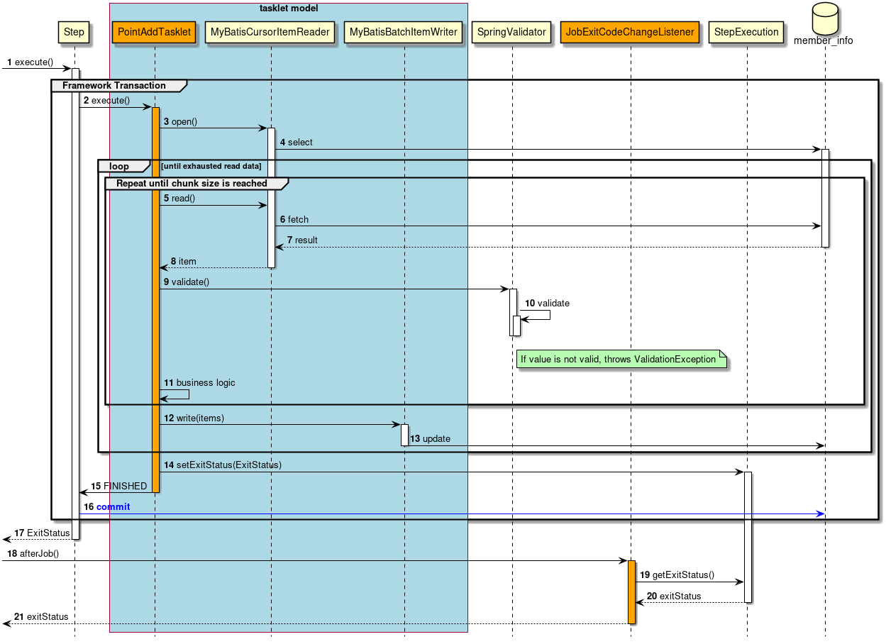Viewport: 886px width, 644px height.
Task: Click the 'tasklet model' box title
Action: click(x=289, y=9)
